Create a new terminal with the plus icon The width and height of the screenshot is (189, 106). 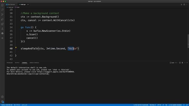176,63
